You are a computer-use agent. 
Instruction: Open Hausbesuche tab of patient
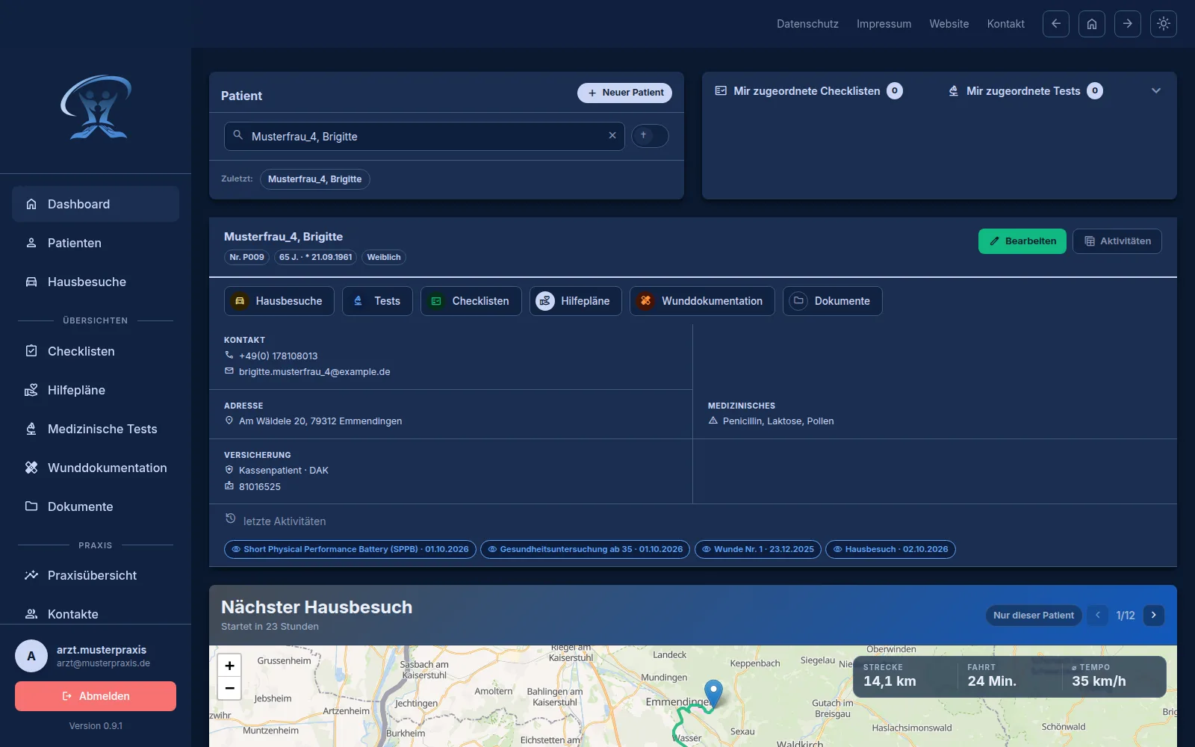point(279,301)
